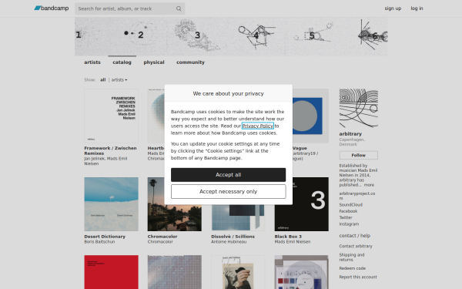
Task: Open the log in link
Action: 417,8
